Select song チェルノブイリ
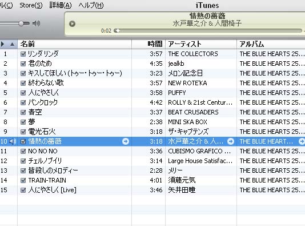The height and width of the screenshot is (226, 305). coord(45,161)
